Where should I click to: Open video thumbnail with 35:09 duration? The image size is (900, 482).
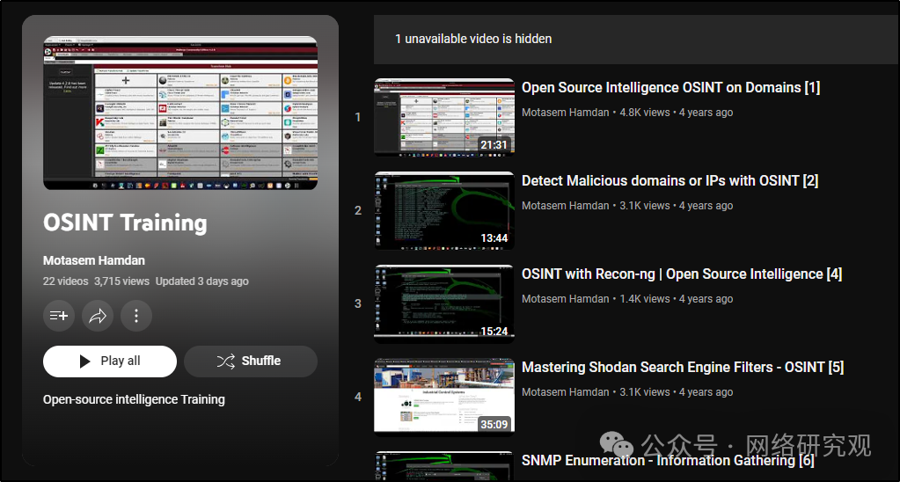pos(444,398)
